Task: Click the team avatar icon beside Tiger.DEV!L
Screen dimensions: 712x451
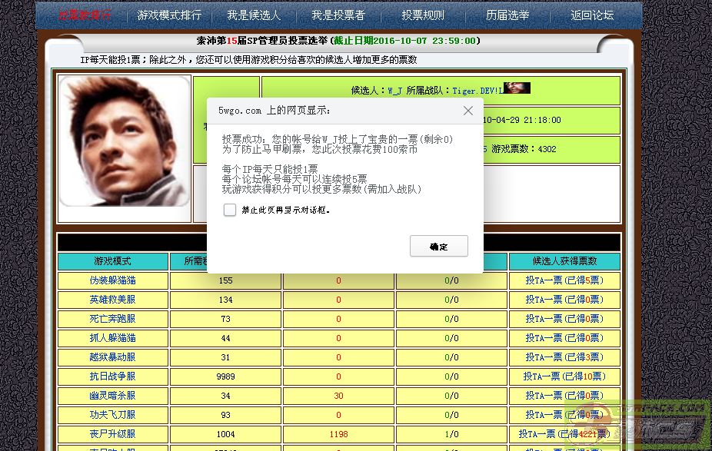Action: click(x=517, y=88)
